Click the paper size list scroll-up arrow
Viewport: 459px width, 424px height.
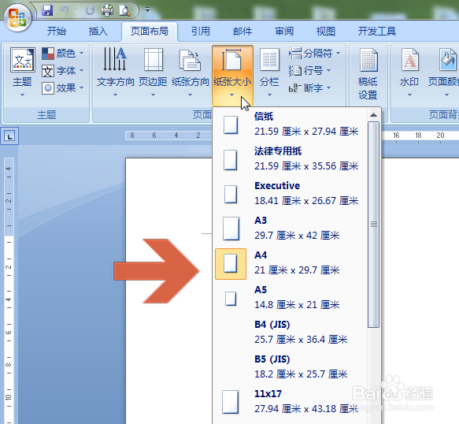click(x=373, y=115)
